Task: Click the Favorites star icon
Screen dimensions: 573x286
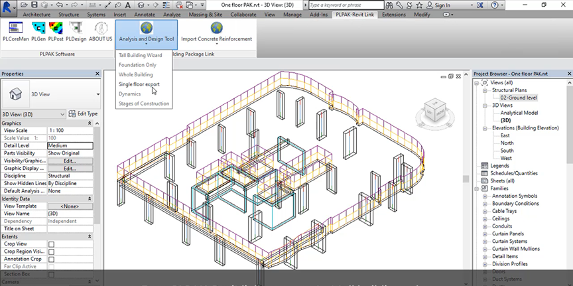Action: [419, 5]
